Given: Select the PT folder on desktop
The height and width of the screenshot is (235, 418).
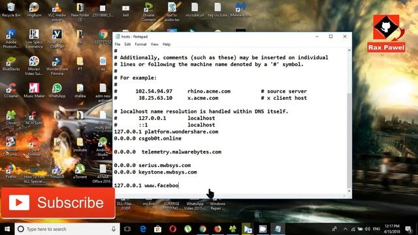Looking at the screenshot, I should pos(80,64).
